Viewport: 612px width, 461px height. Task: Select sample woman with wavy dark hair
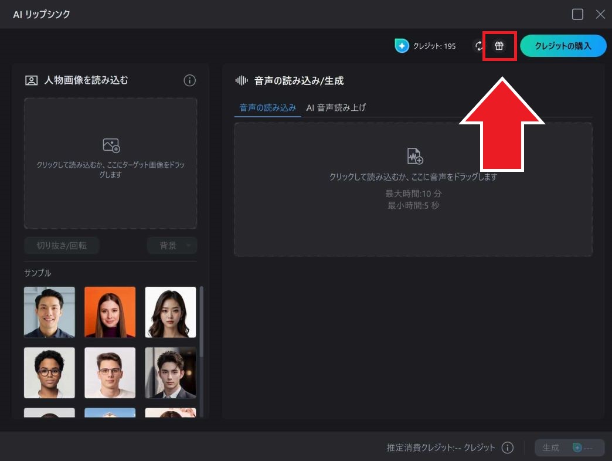click(171, 312)
